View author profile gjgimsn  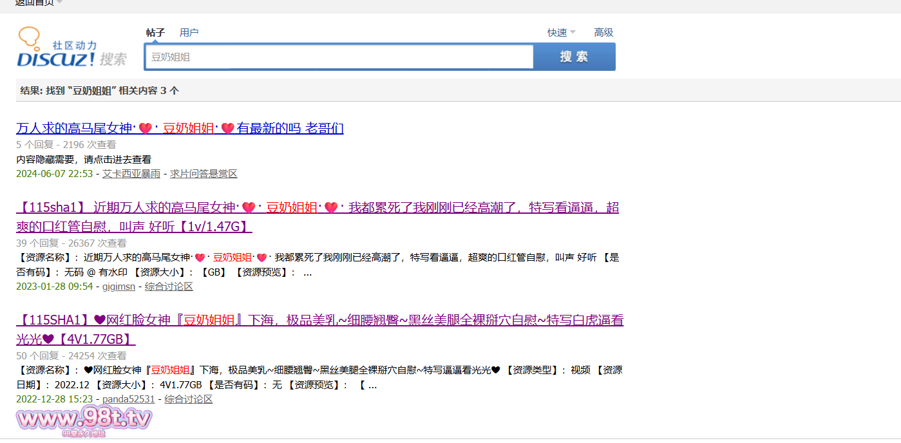pos(119,287)
